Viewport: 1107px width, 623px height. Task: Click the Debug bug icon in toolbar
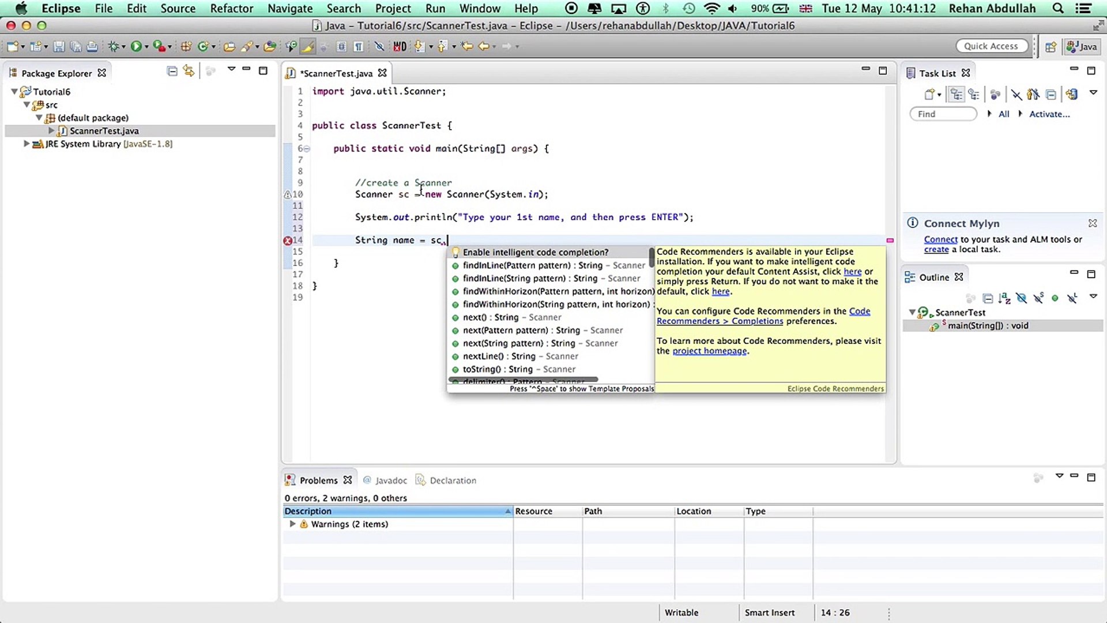[x=114, y=47]
